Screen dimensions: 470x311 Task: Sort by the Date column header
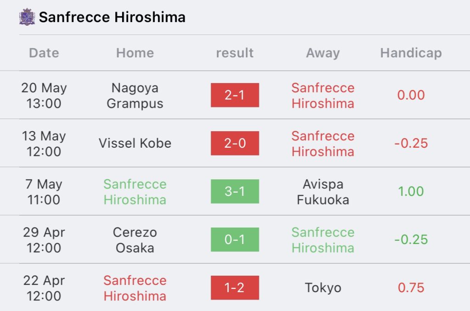44,53
